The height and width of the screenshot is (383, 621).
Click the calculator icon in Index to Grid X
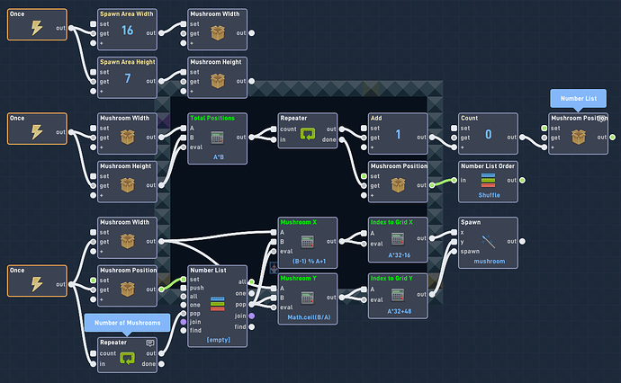tap(398, 238)
